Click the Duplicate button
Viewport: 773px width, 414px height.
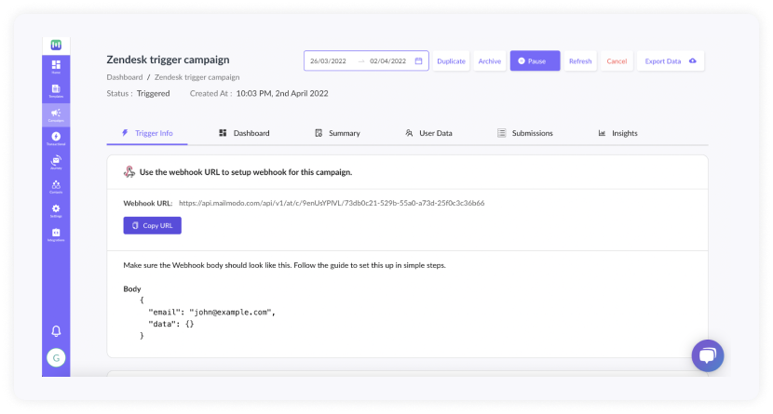(x=451, y=61)
